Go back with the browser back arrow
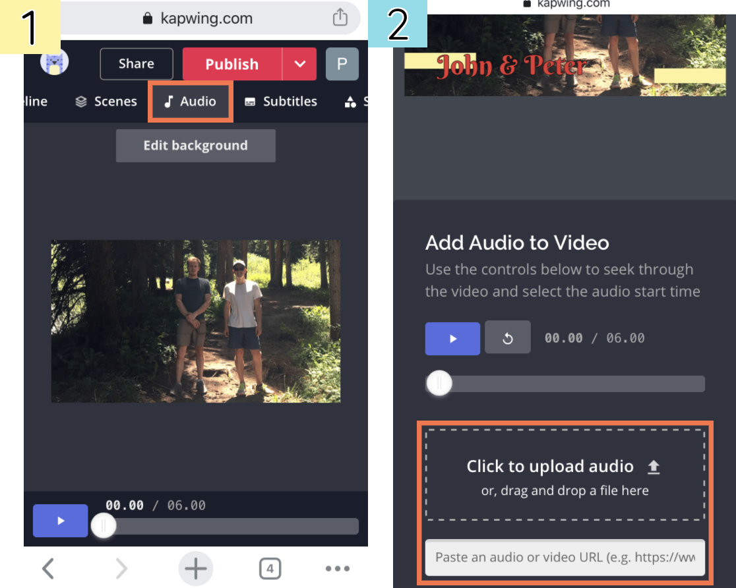Screen dimensions: 736x588 (x=48, y=569)
